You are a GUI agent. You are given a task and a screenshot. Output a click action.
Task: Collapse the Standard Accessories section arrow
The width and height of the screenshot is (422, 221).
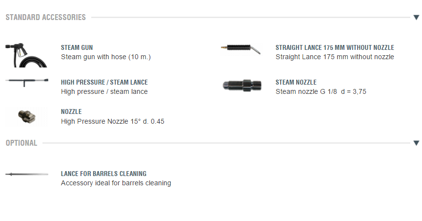pos(416,18)
